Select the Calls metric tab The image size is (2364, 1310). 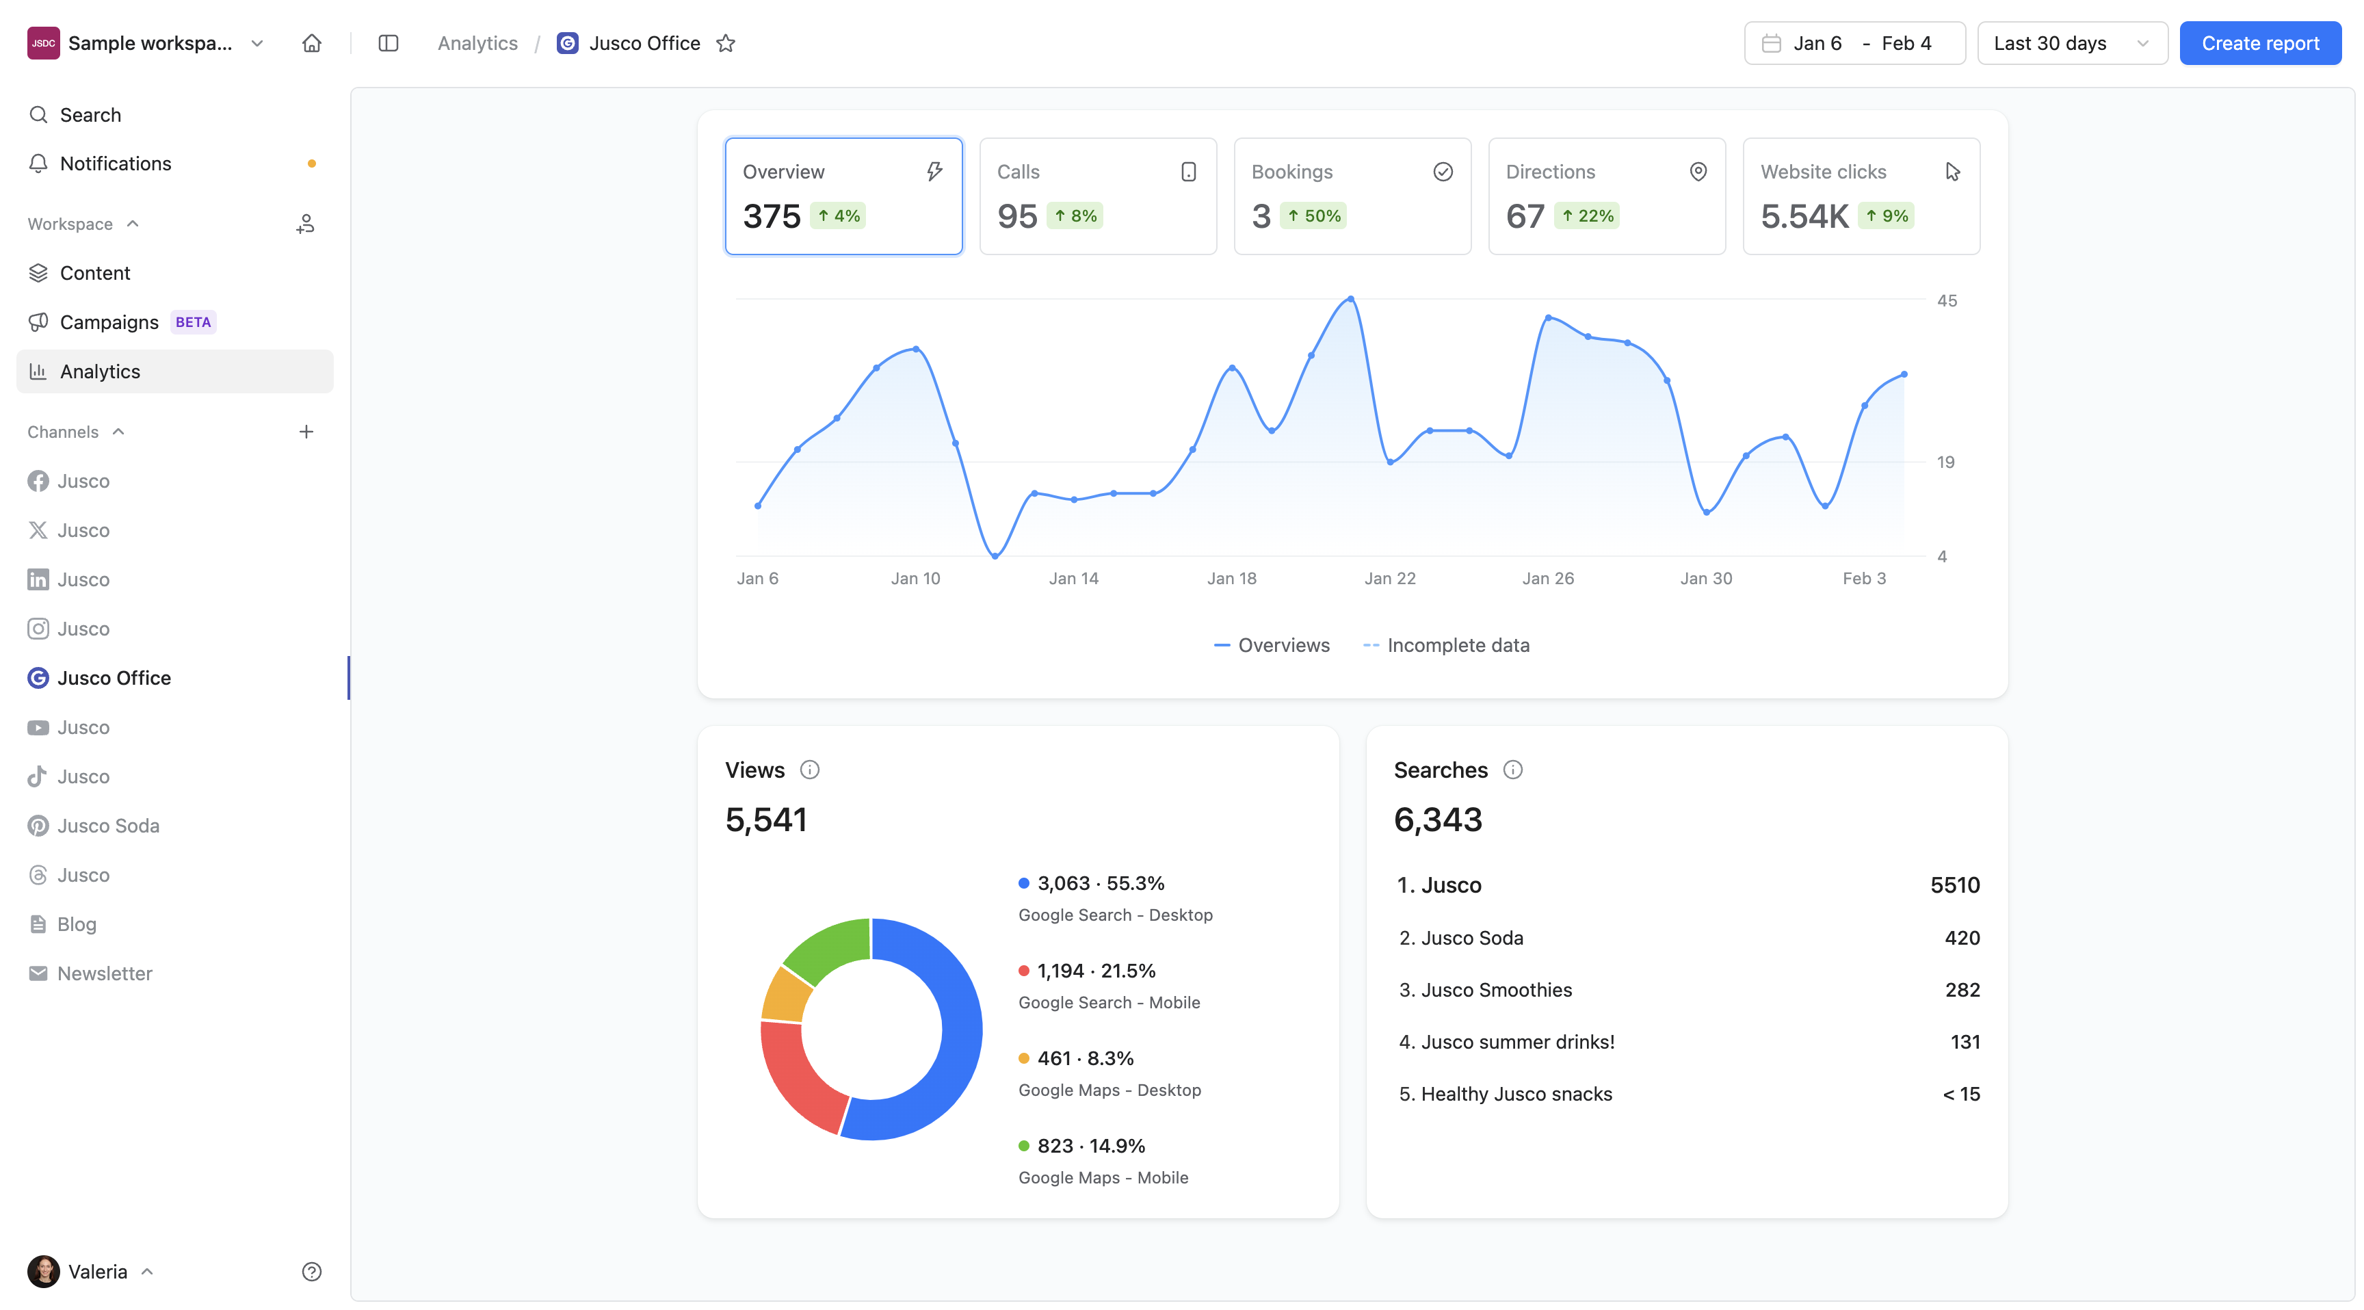1098,196
